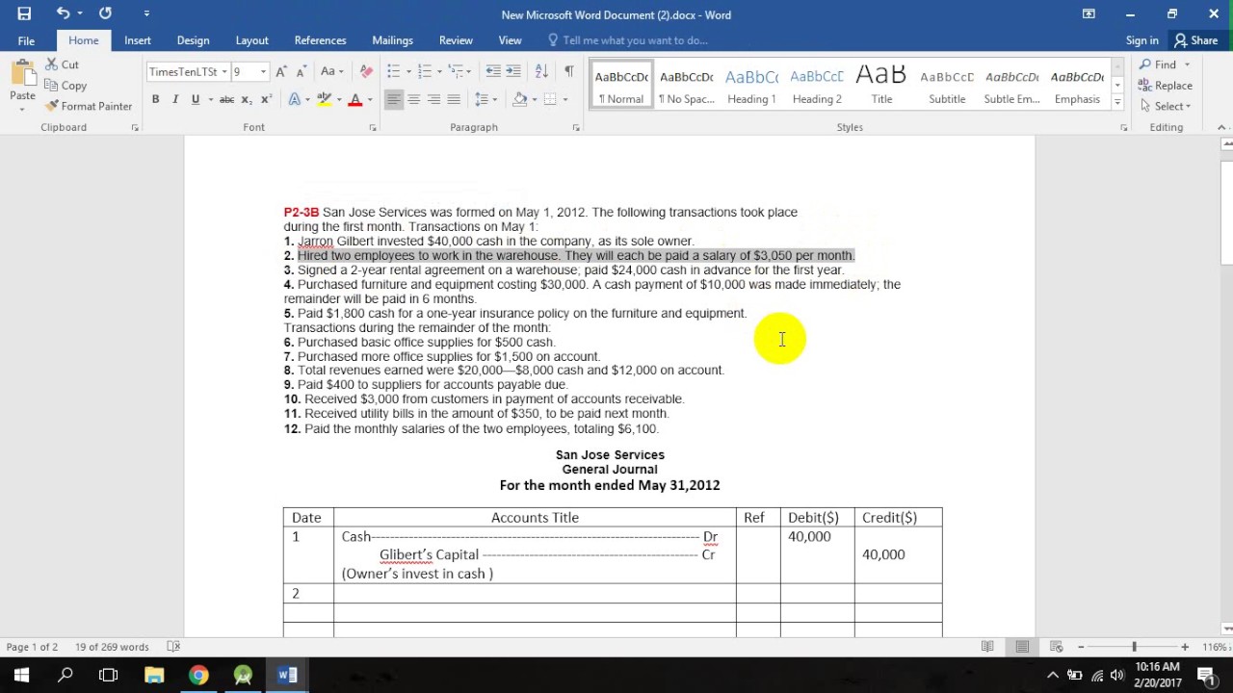Align text right

coord(433,99)
